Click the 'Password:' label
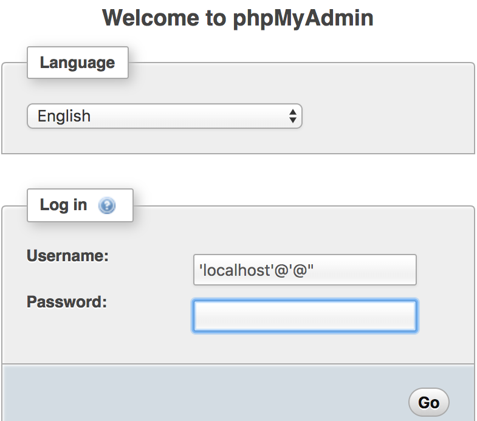The image size is (477, 421). click(x=67, y=302)
